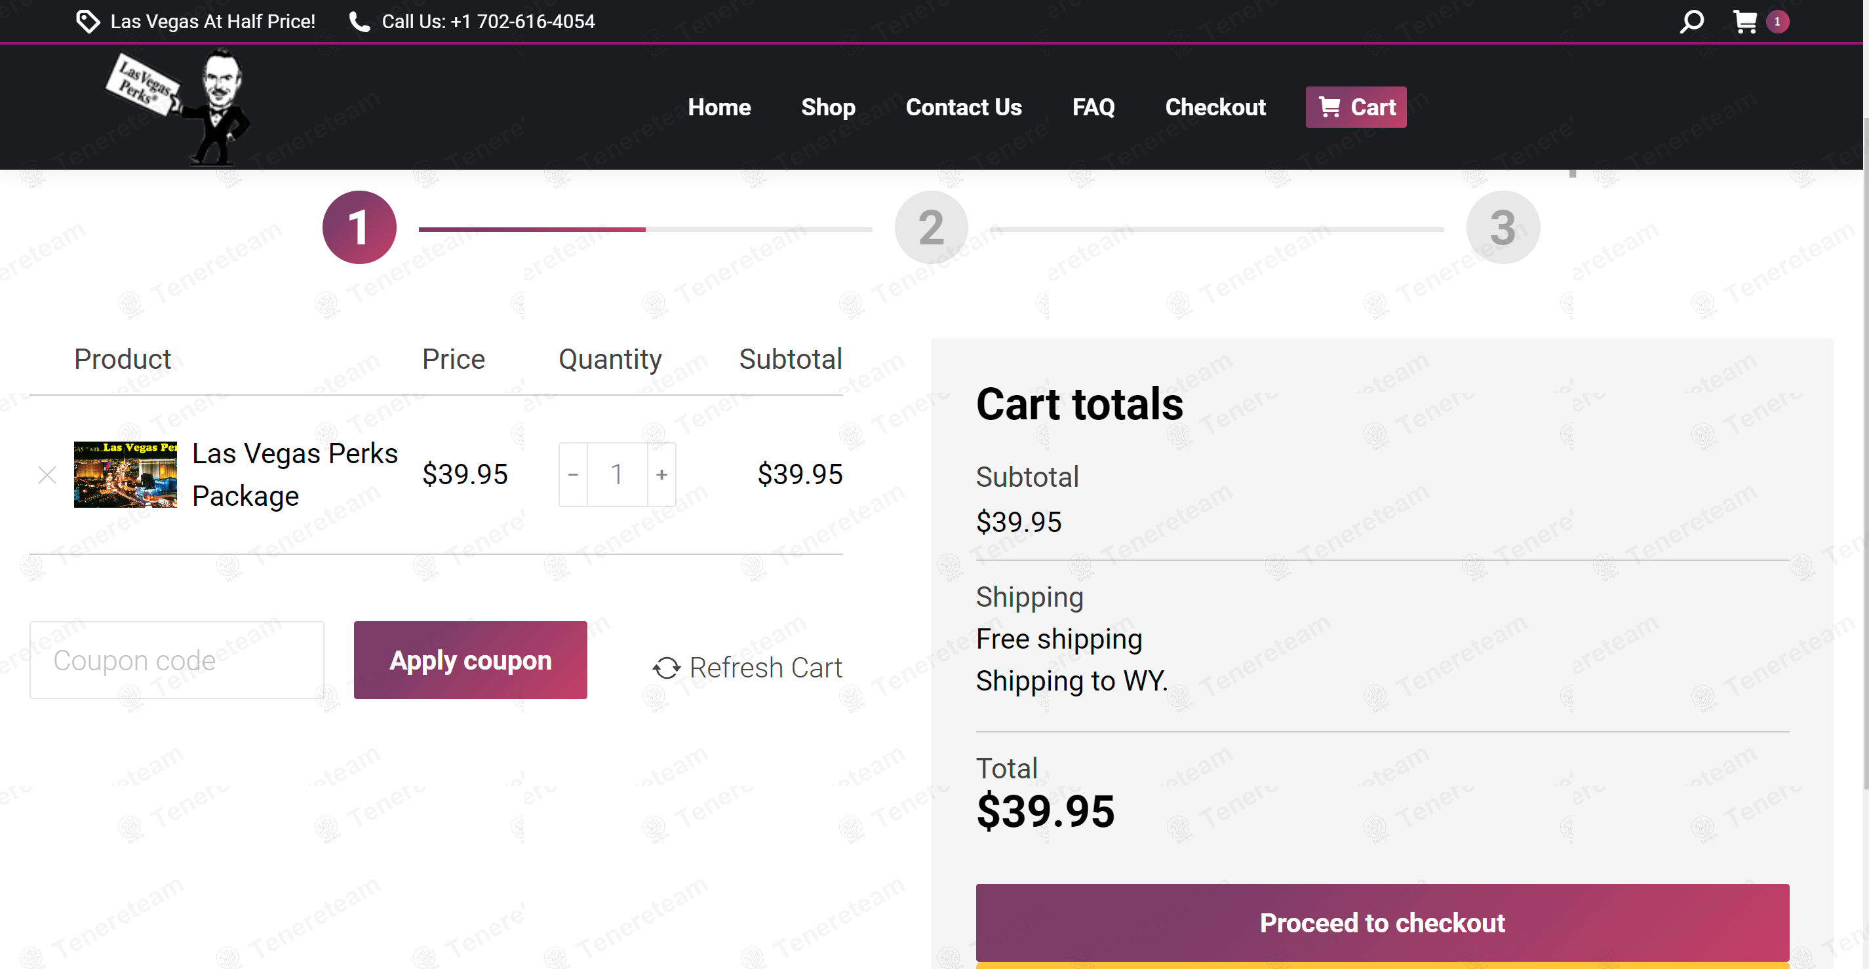Open the FAQ menu item
This screenshot has width=1869, height=969.
[1093, 107]
